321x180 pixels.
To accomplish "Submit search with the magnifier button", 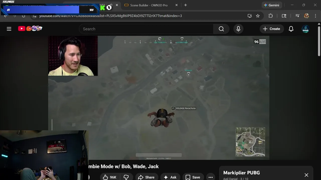I will (x=221, y=29).
